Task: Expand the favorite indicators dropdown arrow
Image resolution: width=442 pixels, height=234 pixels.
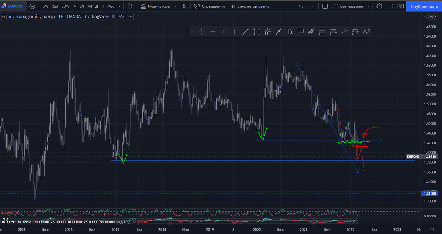Action: point(175,6)
